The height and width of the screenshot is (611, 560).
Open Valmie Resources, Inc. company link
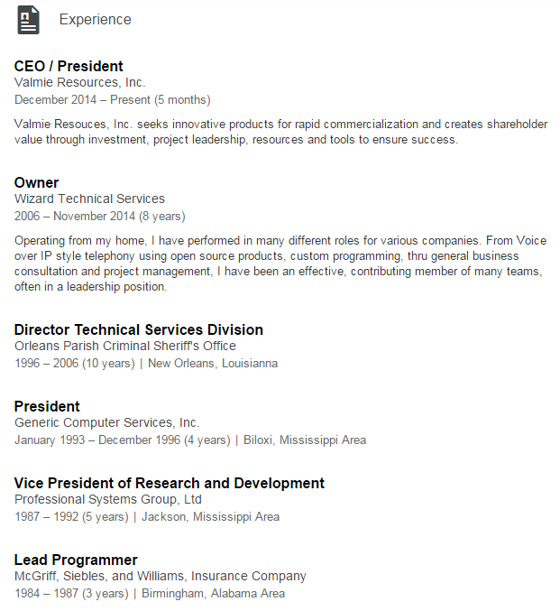[x=80, y=82]
